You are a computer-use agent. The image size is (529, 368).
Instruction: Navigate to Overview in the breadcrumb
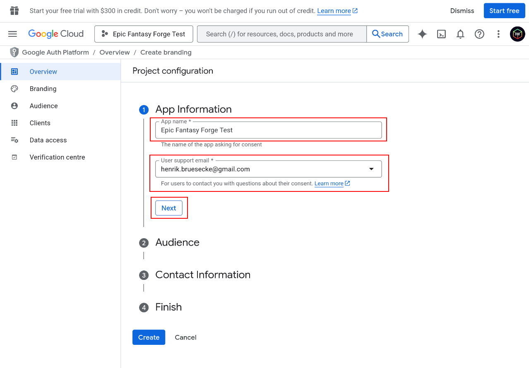click(115, 52)
